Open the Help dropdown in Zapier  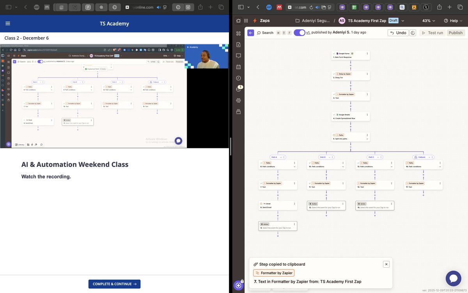coord(453,21)
